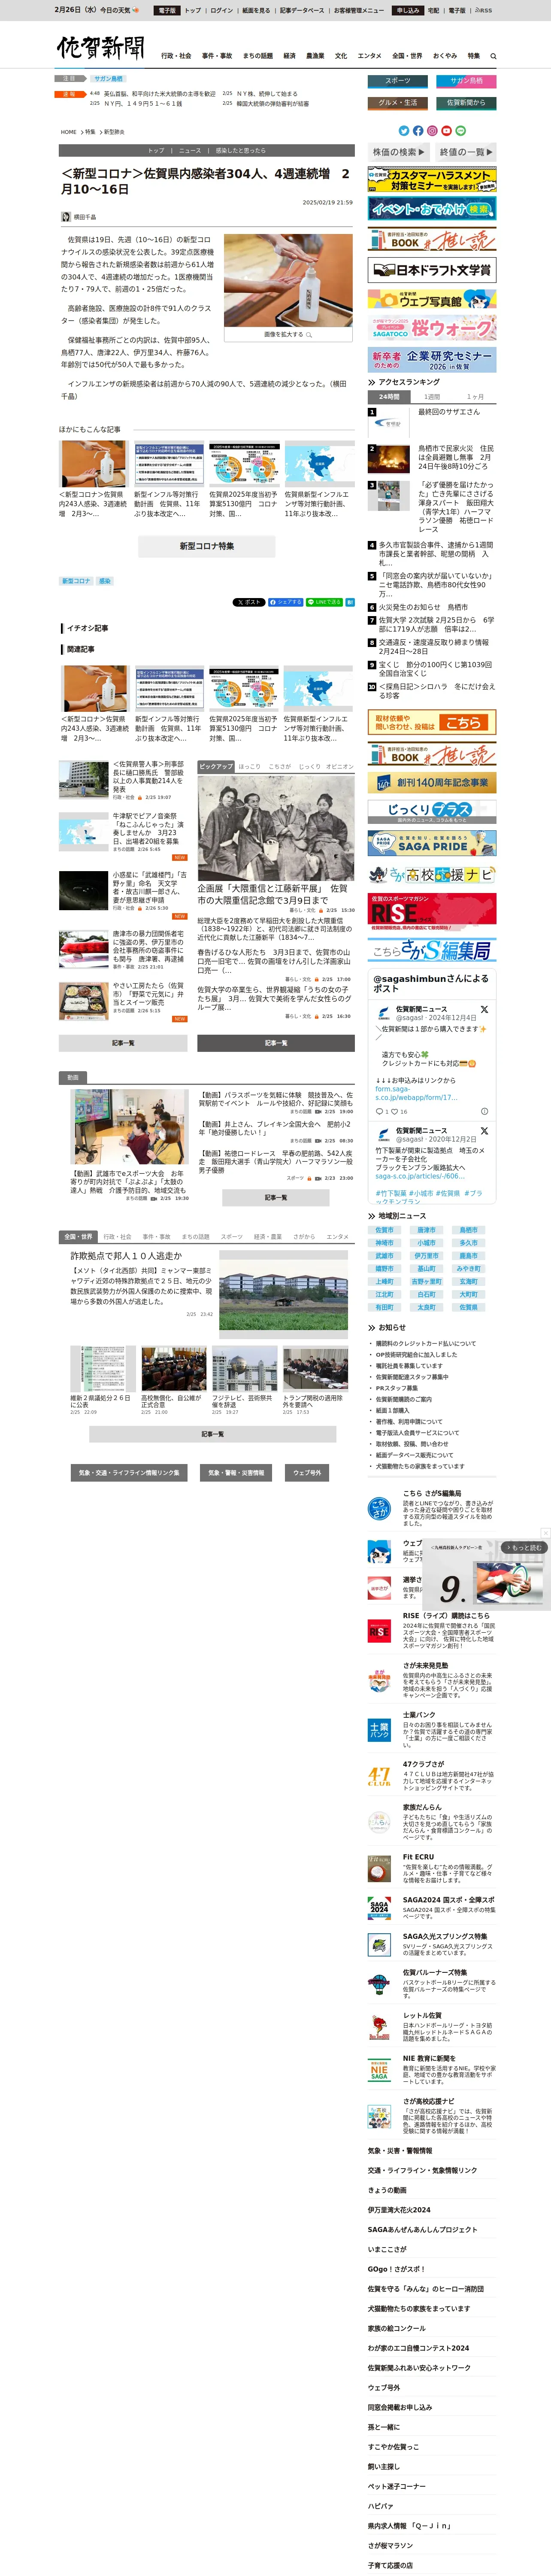Select the ほっこり tab in pickup section
The width and height of the screenshot is (551, 2576).
pyautogui.click(x=249, y=767)
